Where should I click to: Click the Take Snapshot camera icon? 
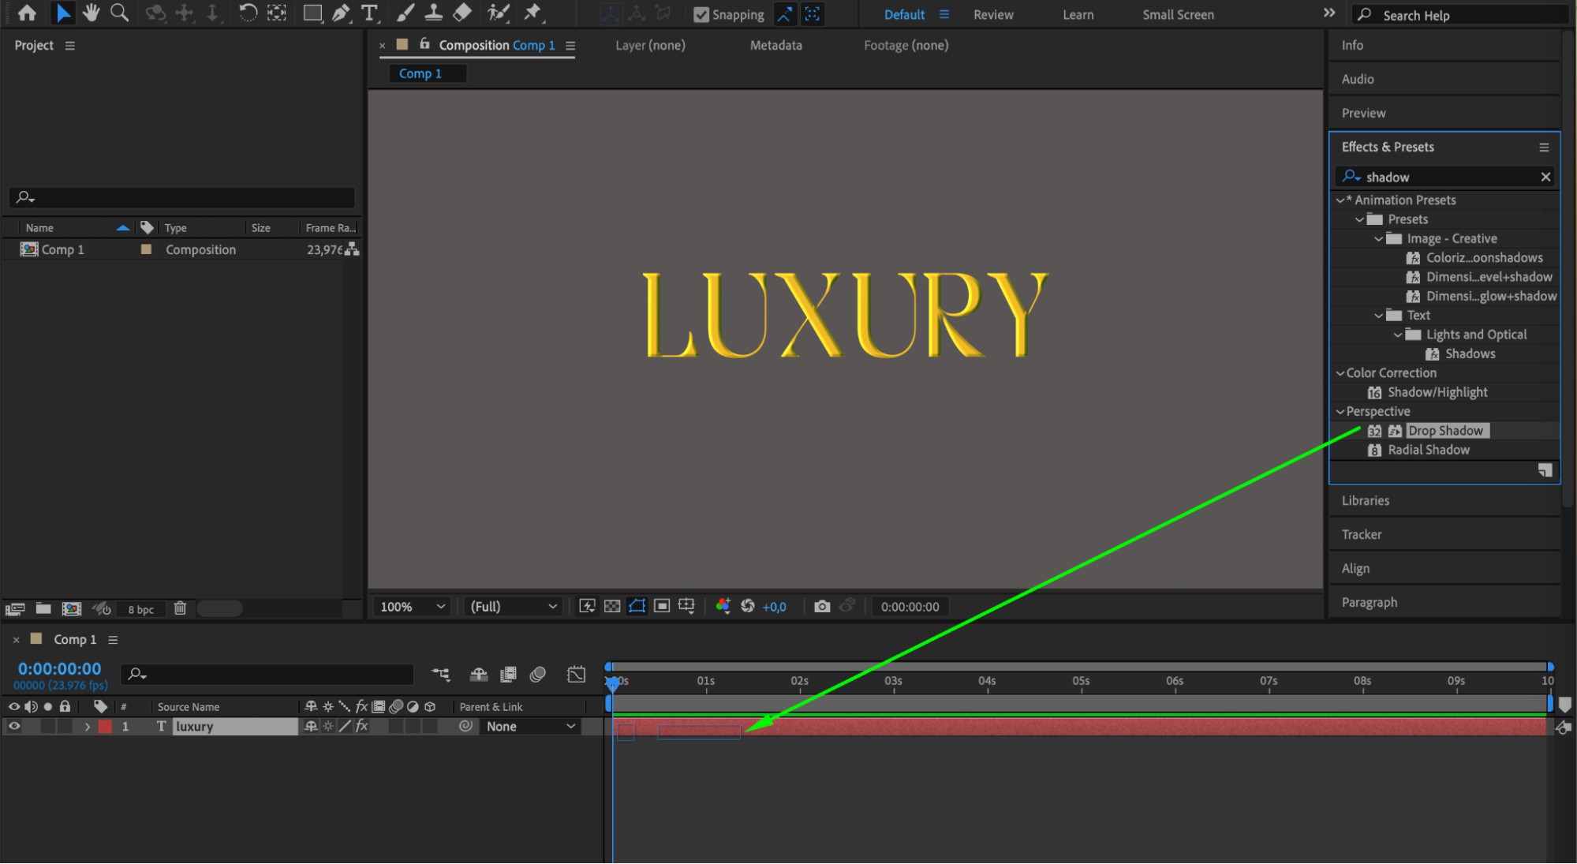pos(822,606)
